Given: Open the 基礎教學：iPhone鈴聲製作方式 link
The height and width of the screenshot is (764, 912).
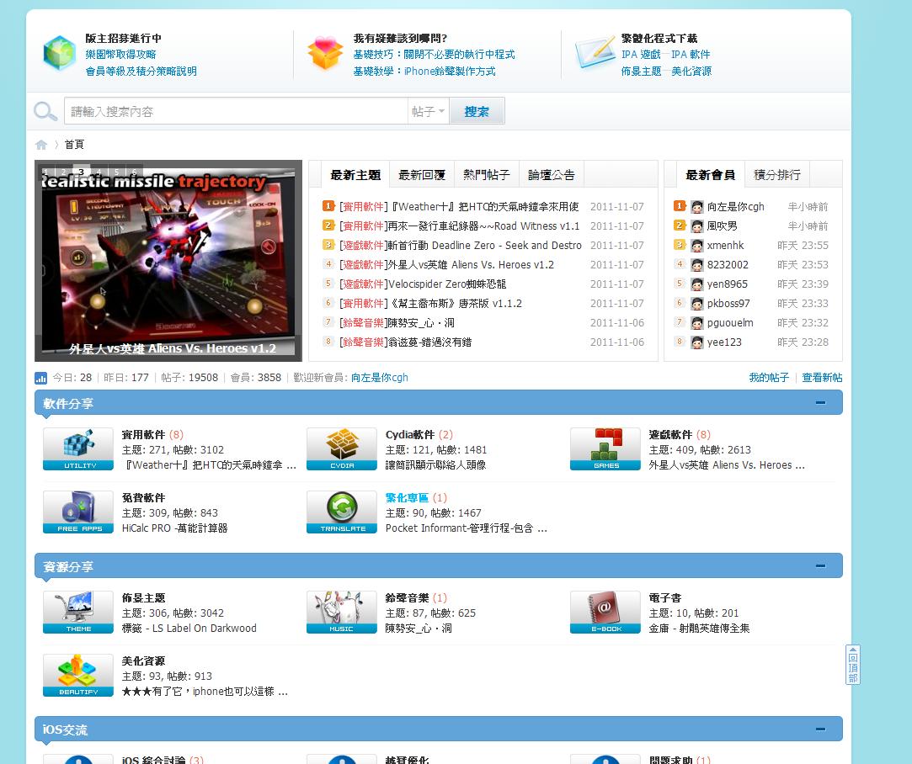Looking at the screenshot, I should coord(424,72).
